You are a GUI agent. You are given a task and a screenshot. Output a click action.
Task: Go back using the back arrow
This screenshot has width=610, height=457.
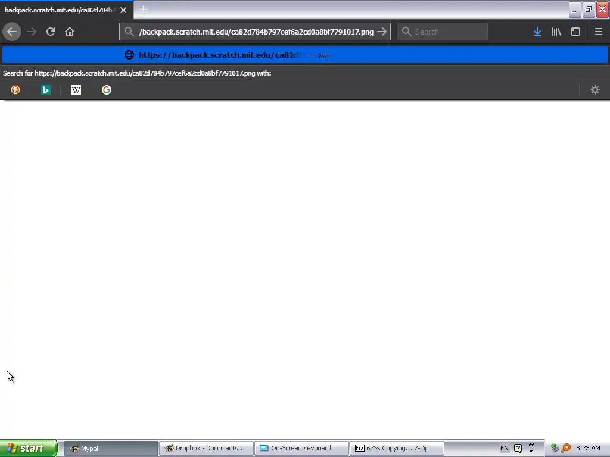coord(12,32)
